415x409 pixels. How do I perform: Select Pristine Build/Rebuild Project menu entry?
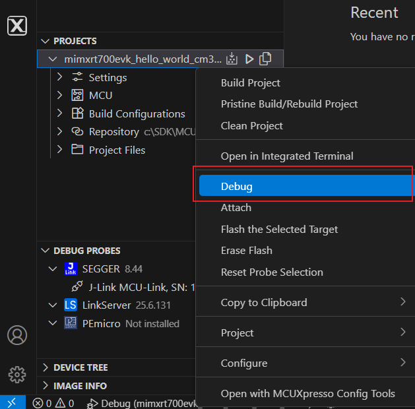click(x=289, y=104)
